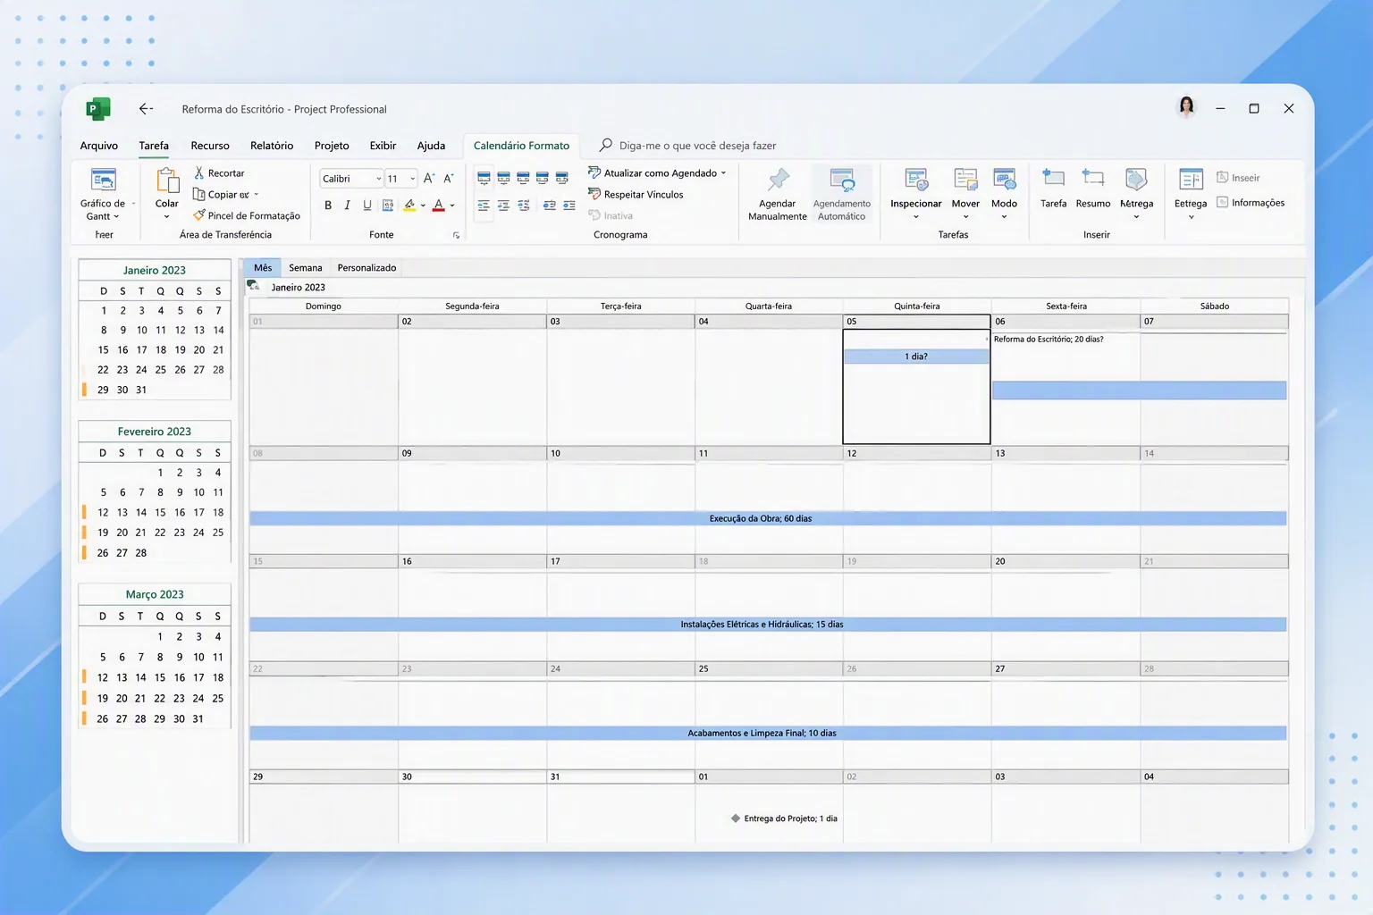Go back with the arrow in title bar
Screen dimensions: 1373x915
[146, 109]
